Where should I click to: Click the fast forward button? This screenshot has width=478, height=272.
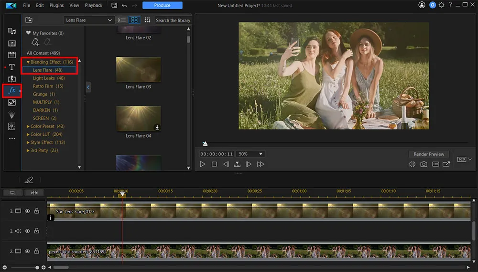(x=261, y=164)
